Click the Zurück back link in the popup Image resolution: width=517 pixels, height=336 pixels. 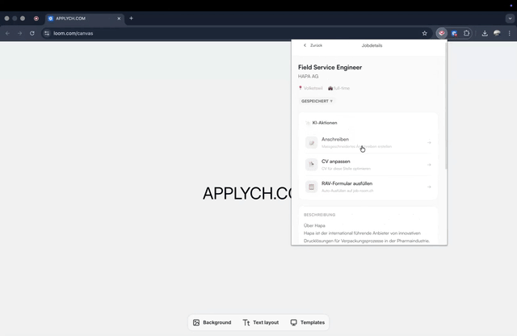tap(313, 45)
